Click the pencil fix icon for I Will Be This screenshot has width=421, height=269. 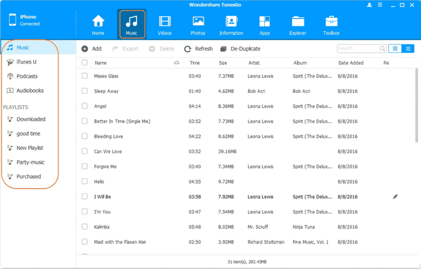(x=395, y=197)
